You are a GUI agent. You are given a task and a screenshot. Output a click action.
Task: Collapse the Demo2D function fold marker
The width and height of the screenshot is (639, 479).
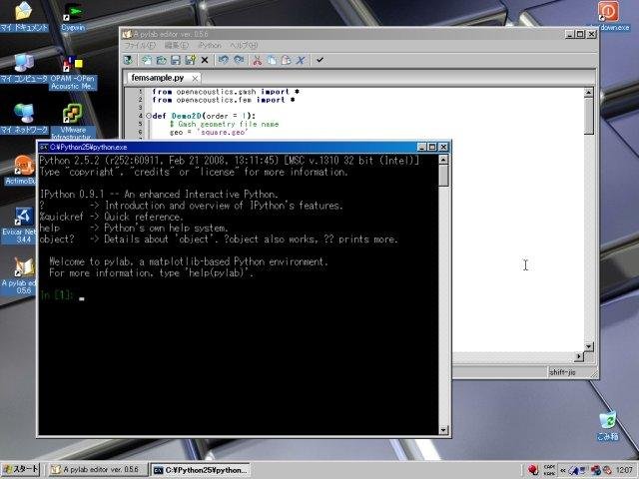click(x=149, y=116)
